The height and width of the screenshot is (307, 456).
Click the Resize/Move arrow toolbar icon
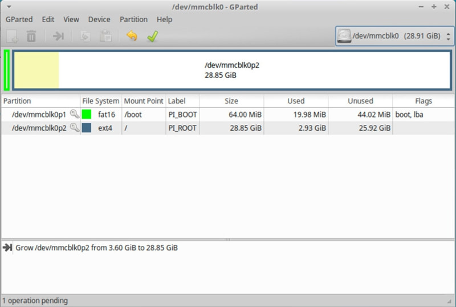tap(58, 36)
